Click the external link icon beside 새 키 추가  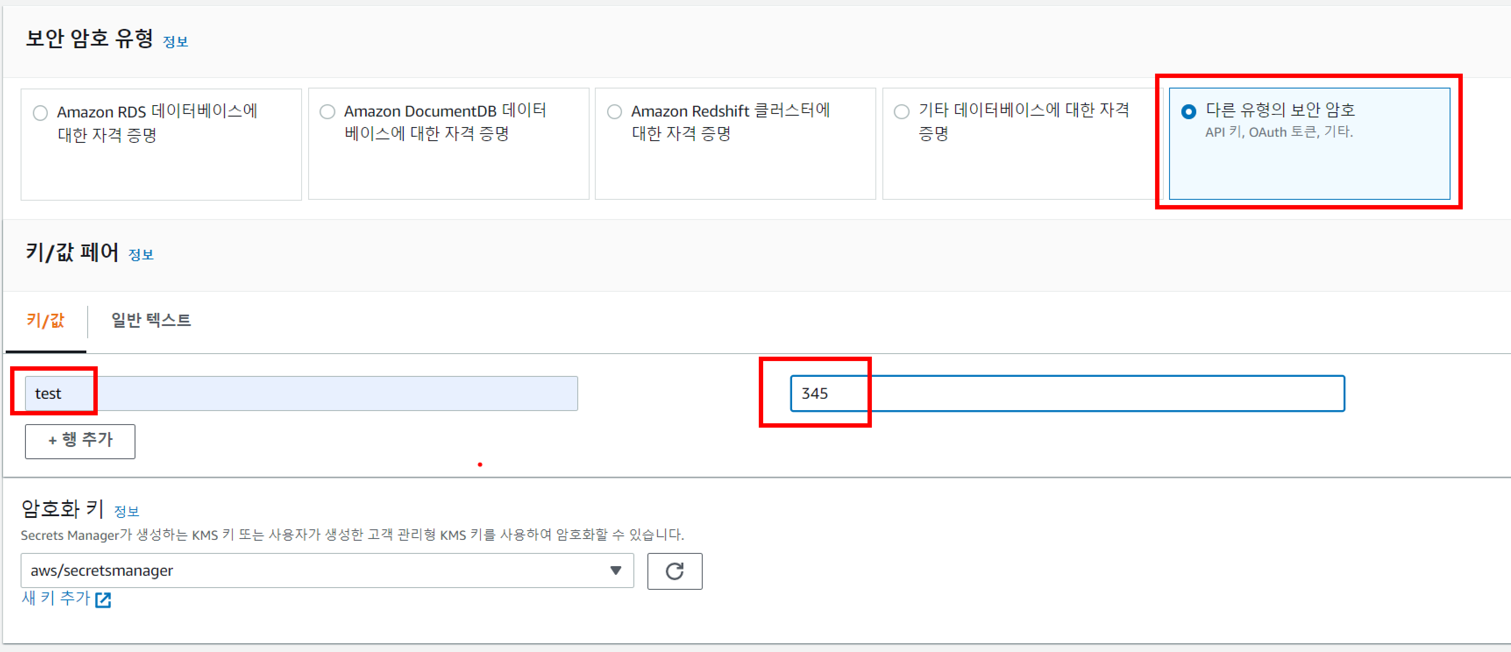(103, 600)
